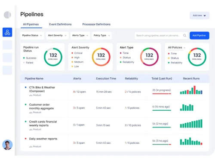Open the pipelines module icon in sidebar

click(7, 32)
